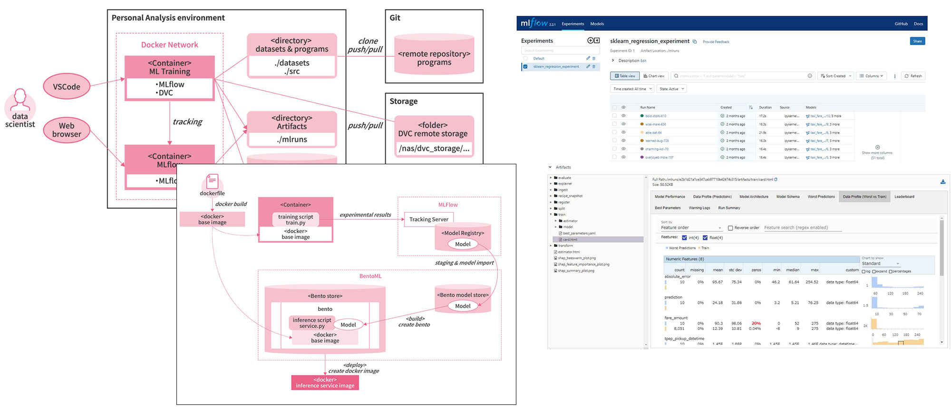Uncheck the int(4) features checkbox

point(684,238)
